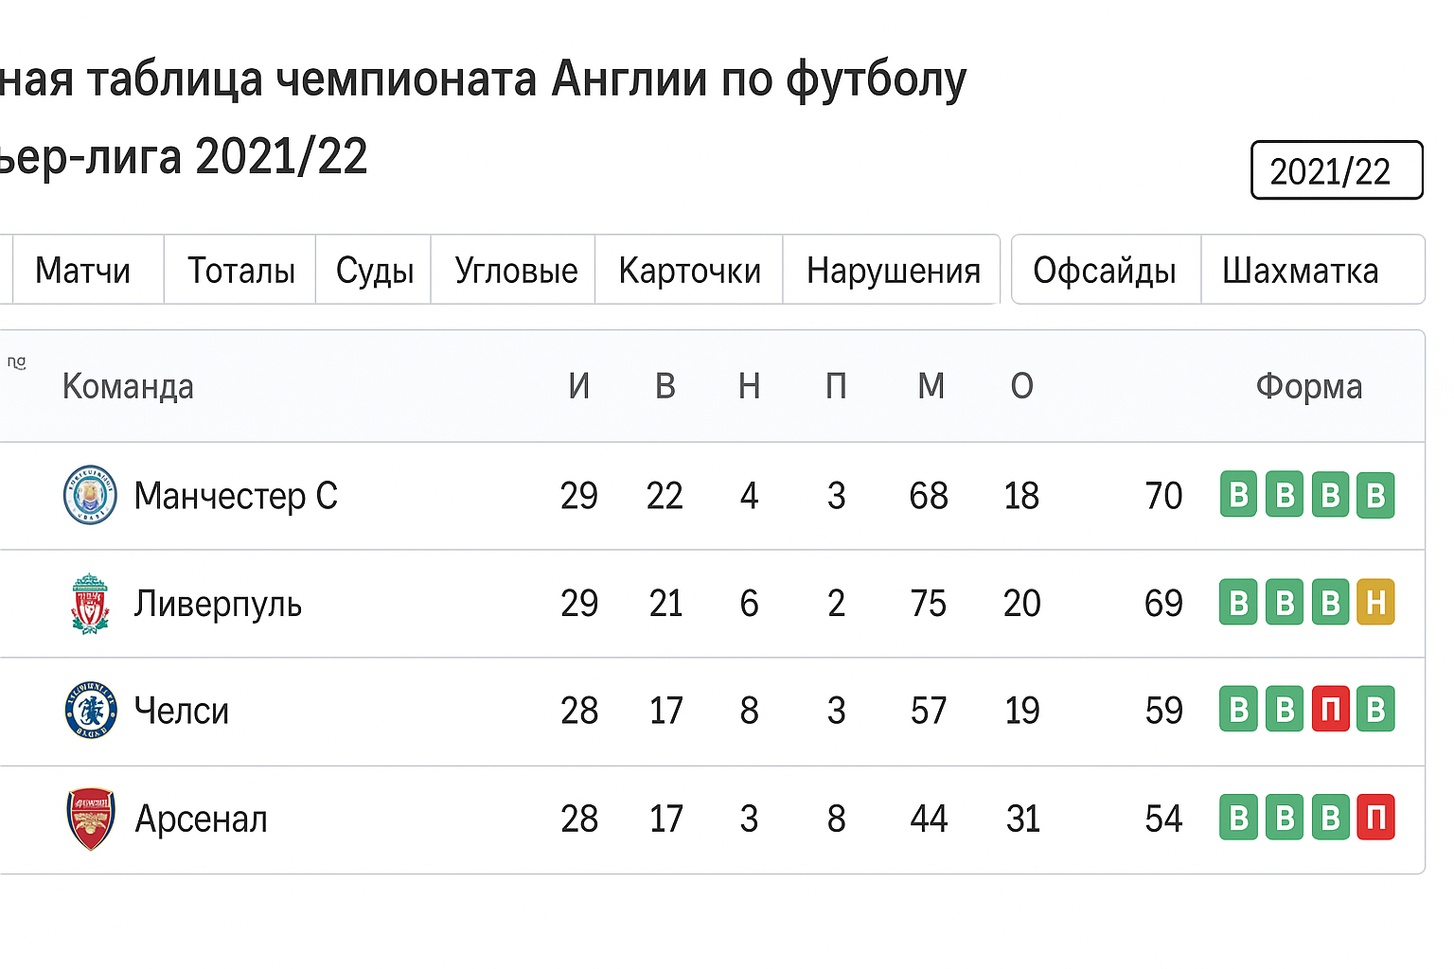Toggle the third В badge for Ливерпуль
Viewport: 1454px width, 969px height.
(x=1331, y=603)
